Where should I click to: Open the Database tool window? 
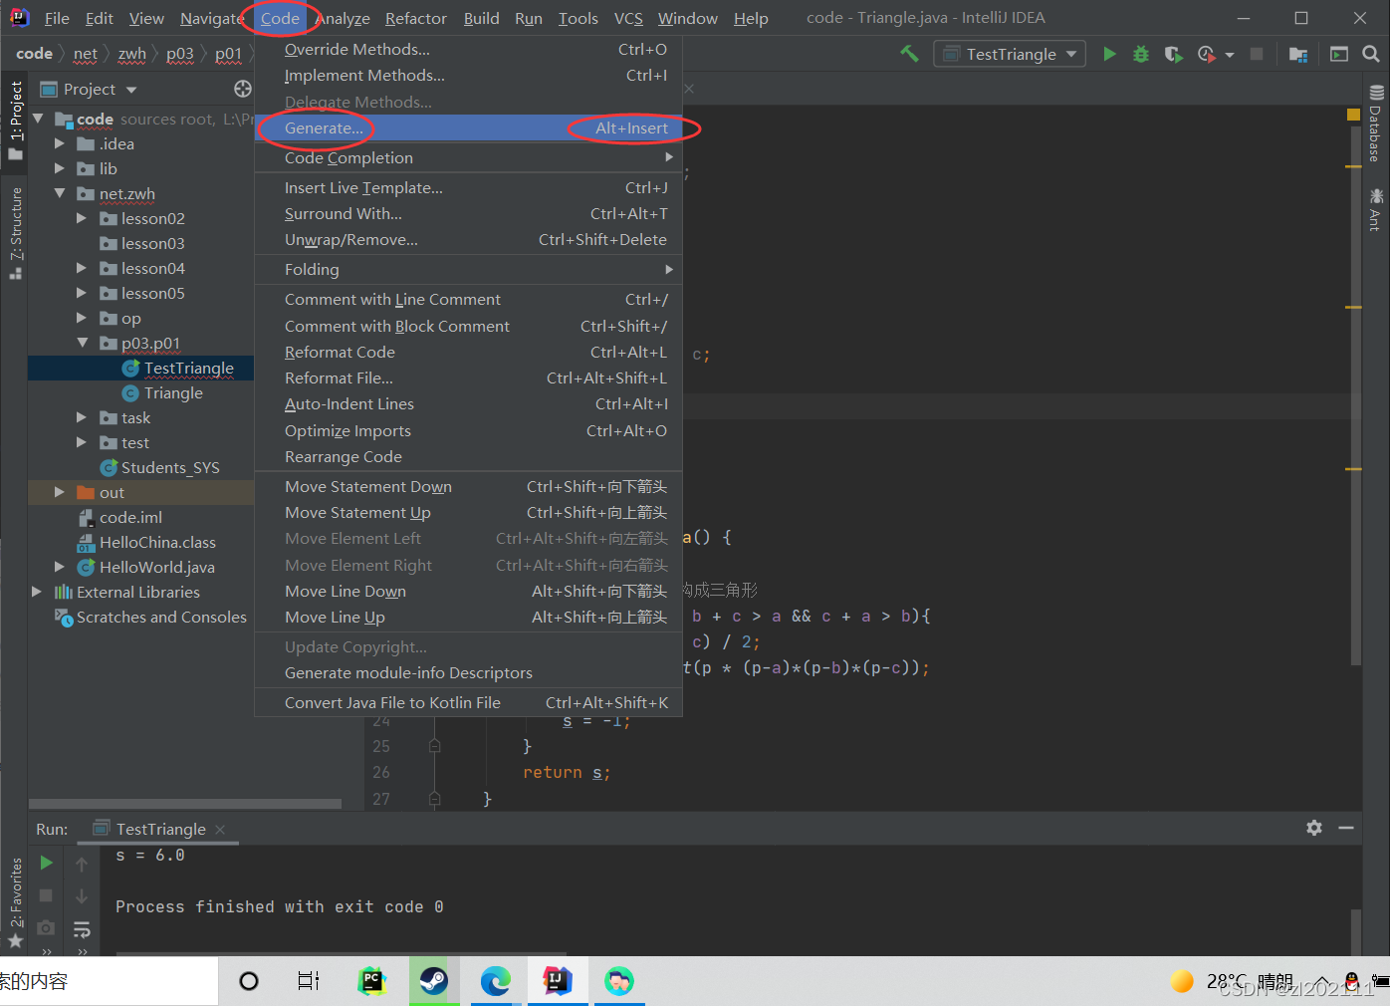[x=1375, y=124]
